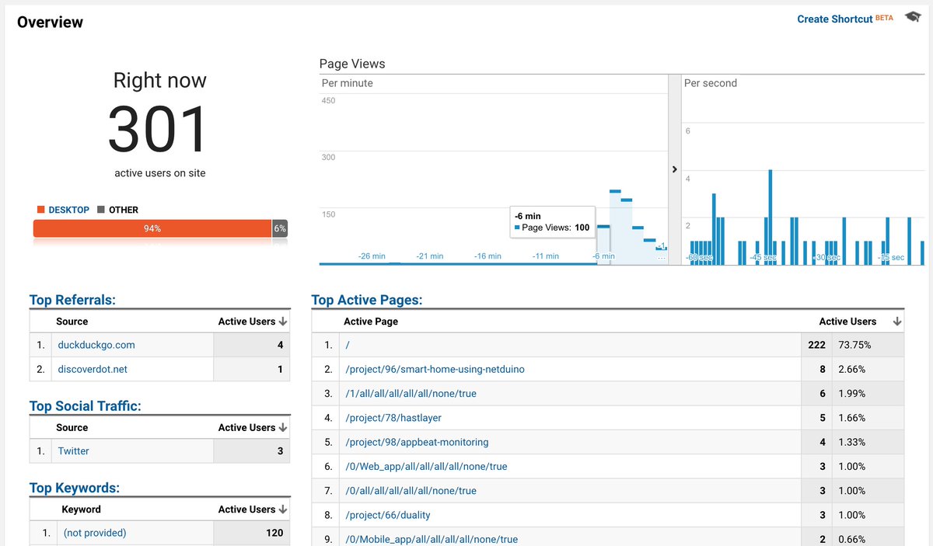Click the graduation cap education icon
The image size is (933, 546).
(912, 17)
